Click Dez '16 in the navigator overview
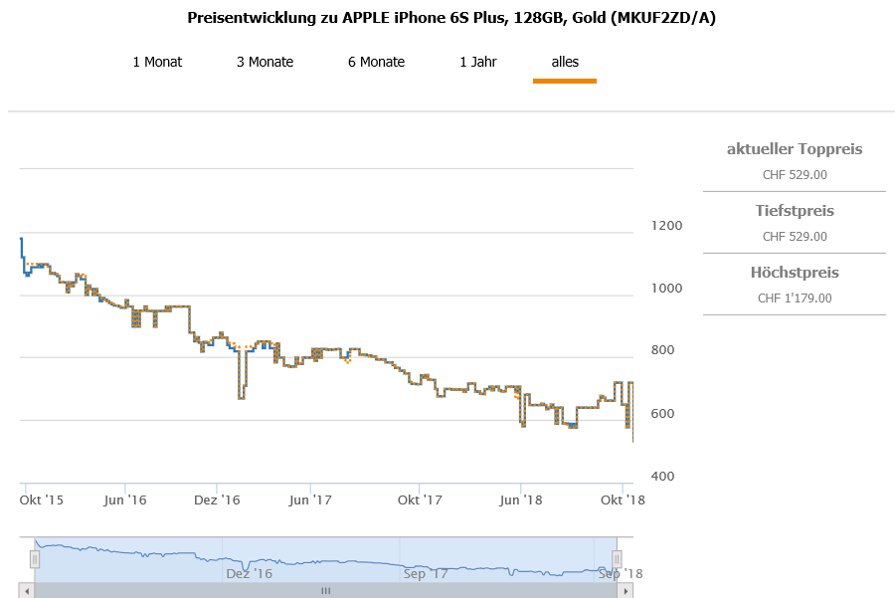This screenshot has height=598, width=895. click(x=249, y=573)
